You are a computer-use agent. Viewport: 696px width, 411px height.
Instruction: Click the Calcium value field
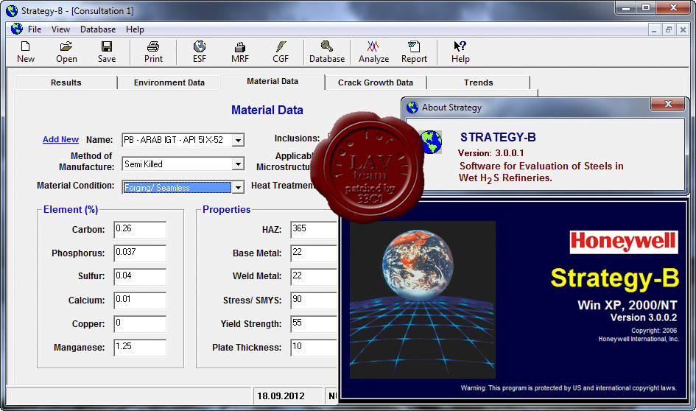coord(140,300)
